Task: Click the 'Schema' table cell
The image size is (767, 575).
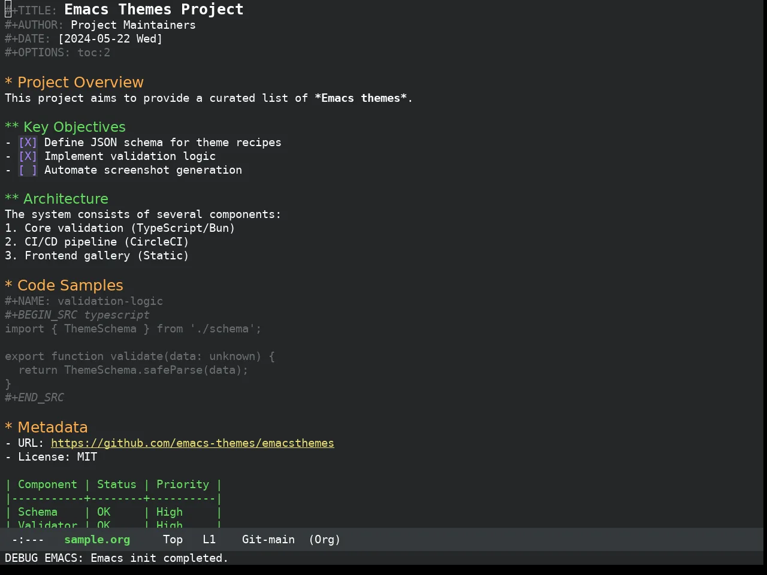Action: [x=38, y=512]
